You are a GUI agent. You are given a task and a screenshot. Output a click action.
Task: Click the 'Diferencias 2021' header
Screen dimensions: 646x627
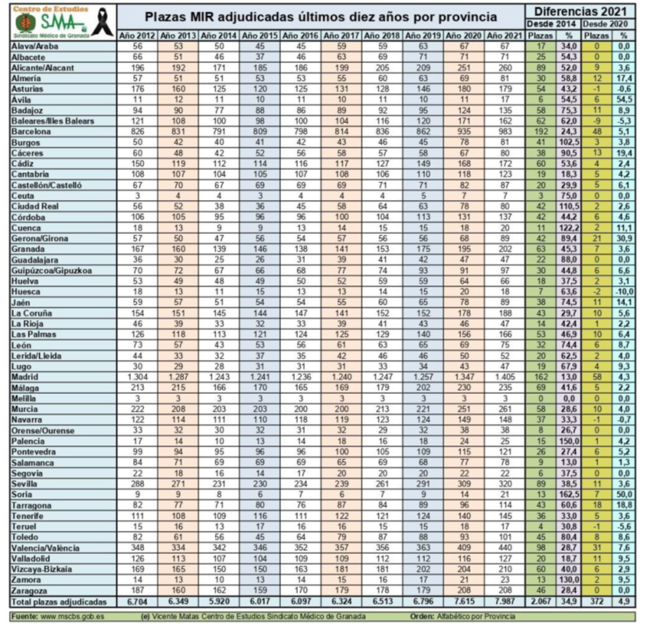click(580, 11)
